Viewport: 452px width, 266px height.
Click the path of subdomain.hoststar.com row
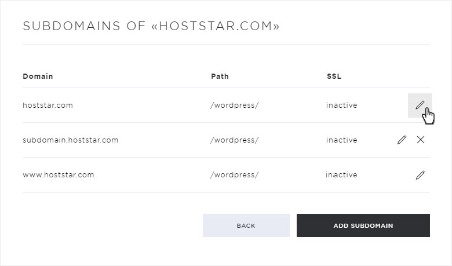click(234, 140)
